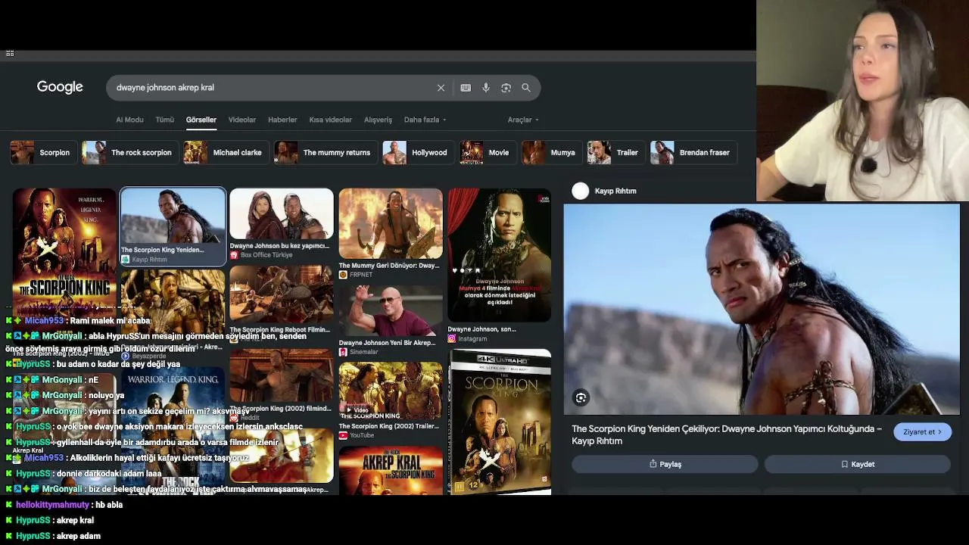969x545 pixels.
Task: Open the Videolar tab
Action: (x=242, y=120)
